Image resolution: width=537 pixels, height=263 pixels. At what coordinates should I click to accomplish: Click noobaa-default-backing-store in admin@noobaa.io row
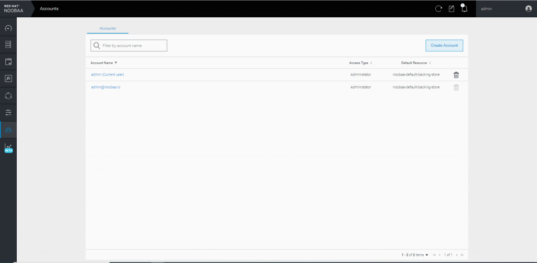tap(416, 87)
